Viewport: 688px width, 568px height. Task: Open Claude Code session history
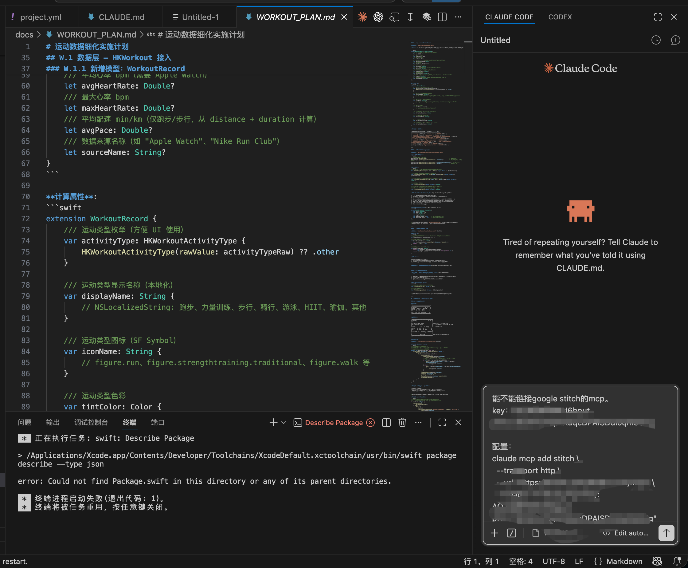pos(656,40)
